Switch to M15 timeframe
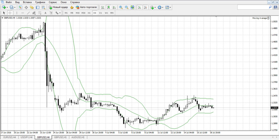This screenshot has height=140, width=279. pos(78,13)
